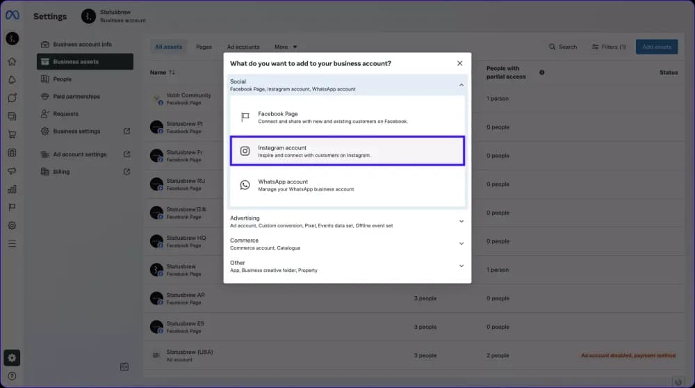
Task: Select the Instagram account option
Action: (x=347, y=151)
